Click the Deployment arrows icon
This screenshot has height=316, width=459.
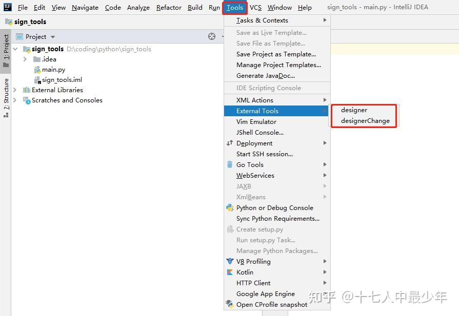coord(230,143)
